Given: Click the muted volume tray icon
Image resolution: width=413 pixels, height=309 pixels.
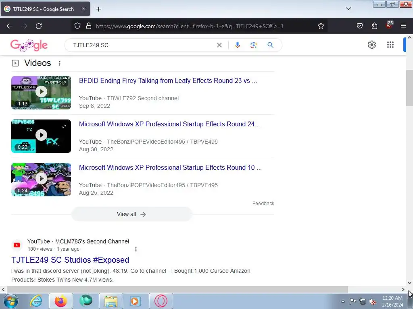Looking at the screenshot, I should point(372,301).
